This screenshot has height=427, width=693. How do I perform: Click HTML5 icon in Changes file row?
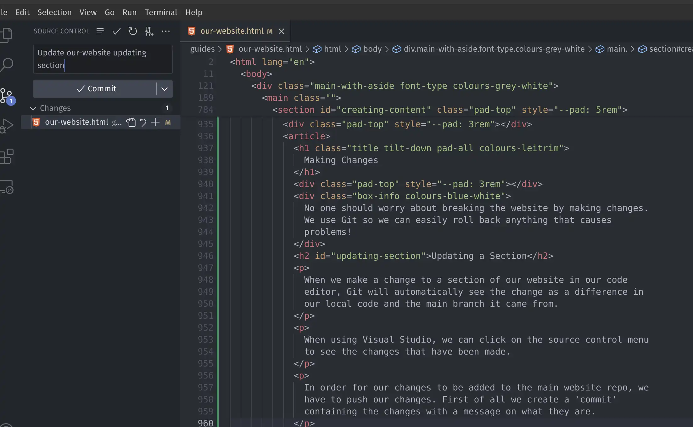coord(36,122)
